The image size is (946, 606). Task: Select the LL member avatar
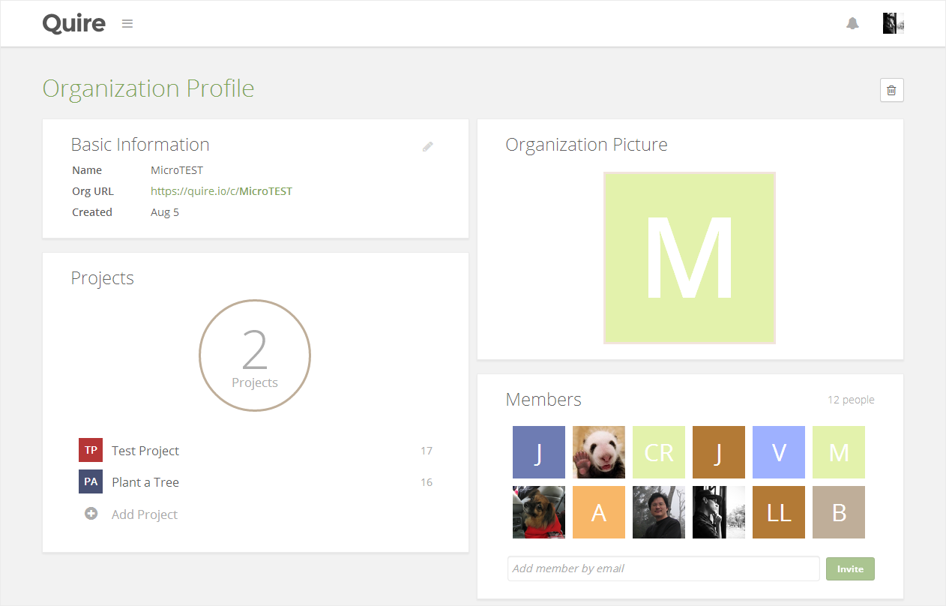point(779,512)
